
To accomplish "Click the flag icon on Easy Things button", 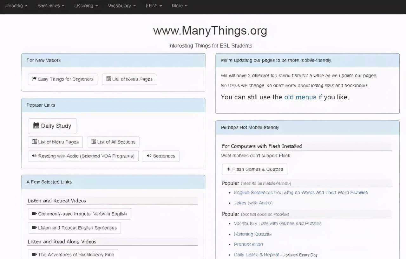I will [x=34, y=79].
